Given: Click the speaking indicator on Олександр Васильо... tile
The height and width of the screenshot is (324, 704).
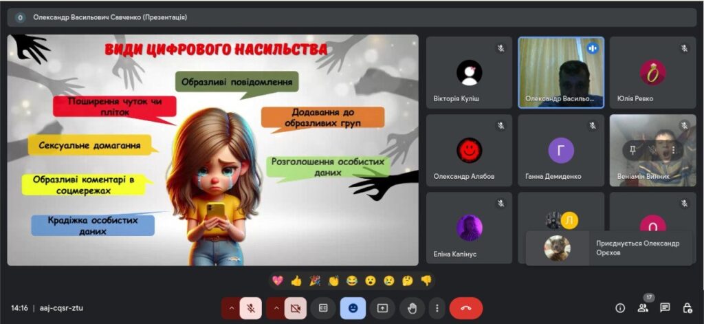Looking at the screenshot, I should (593, 47).
